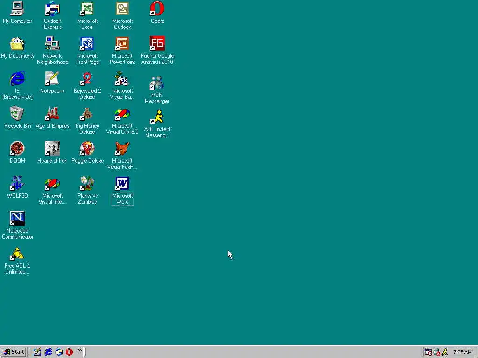Open the Start menu button
Image resolution: width=478 pixels, height=358 pixels.
point(14,352)
